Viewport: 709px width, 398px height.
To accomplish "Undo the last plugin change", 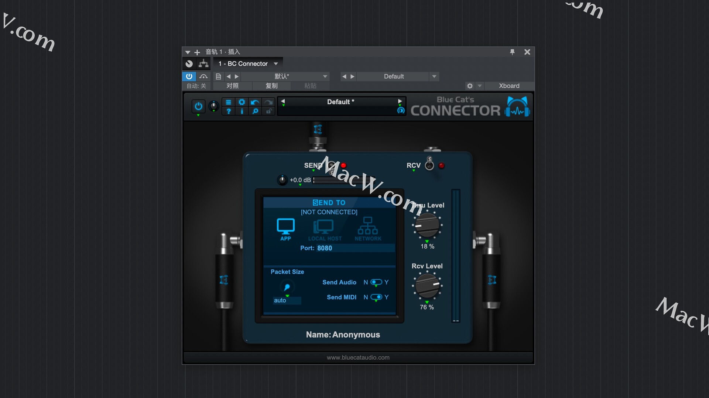I will tap(255, 102).
